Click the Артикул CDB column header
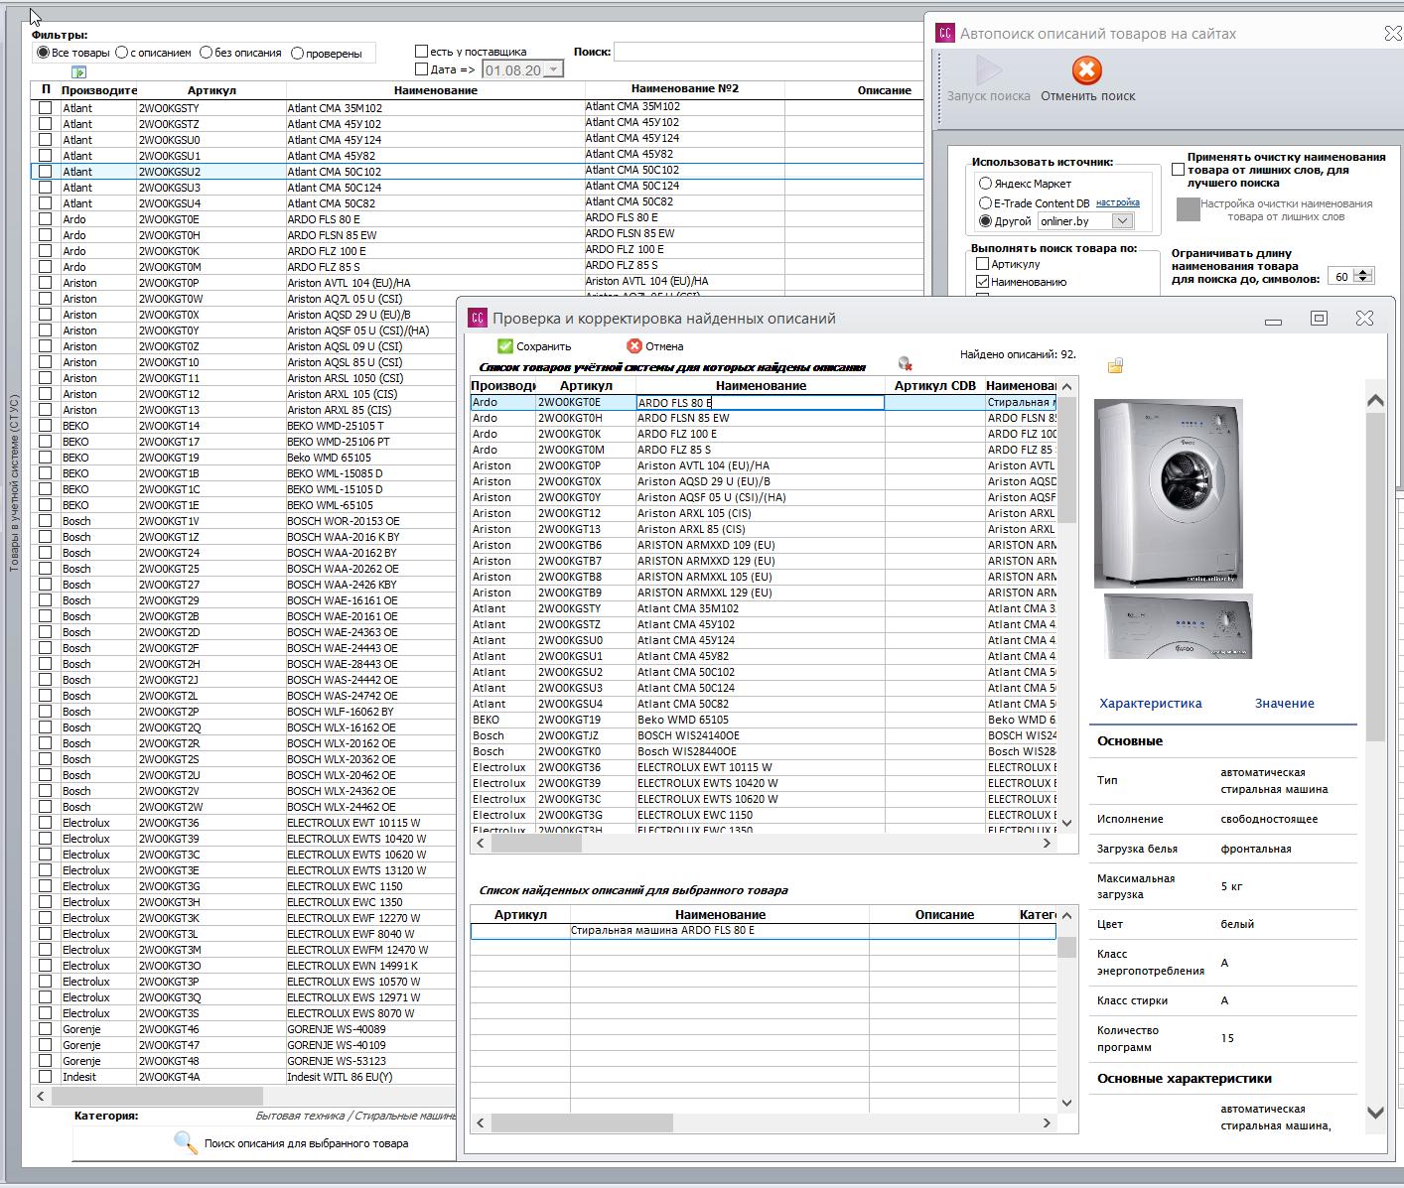 click(x=935, y=386)
